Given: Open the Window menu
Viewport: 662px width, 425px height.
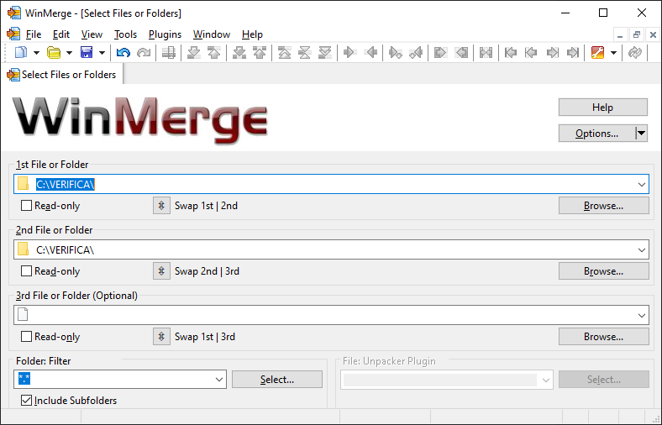Looking at the screenshot, I should (x=212, y=34).
